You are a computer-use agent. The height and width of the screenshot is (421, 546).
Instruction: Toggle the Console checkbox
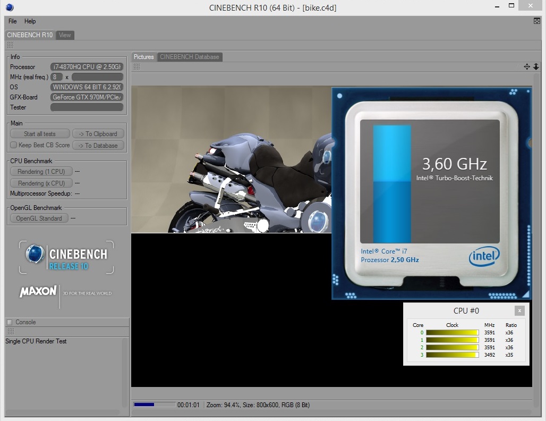coord(10,322)
